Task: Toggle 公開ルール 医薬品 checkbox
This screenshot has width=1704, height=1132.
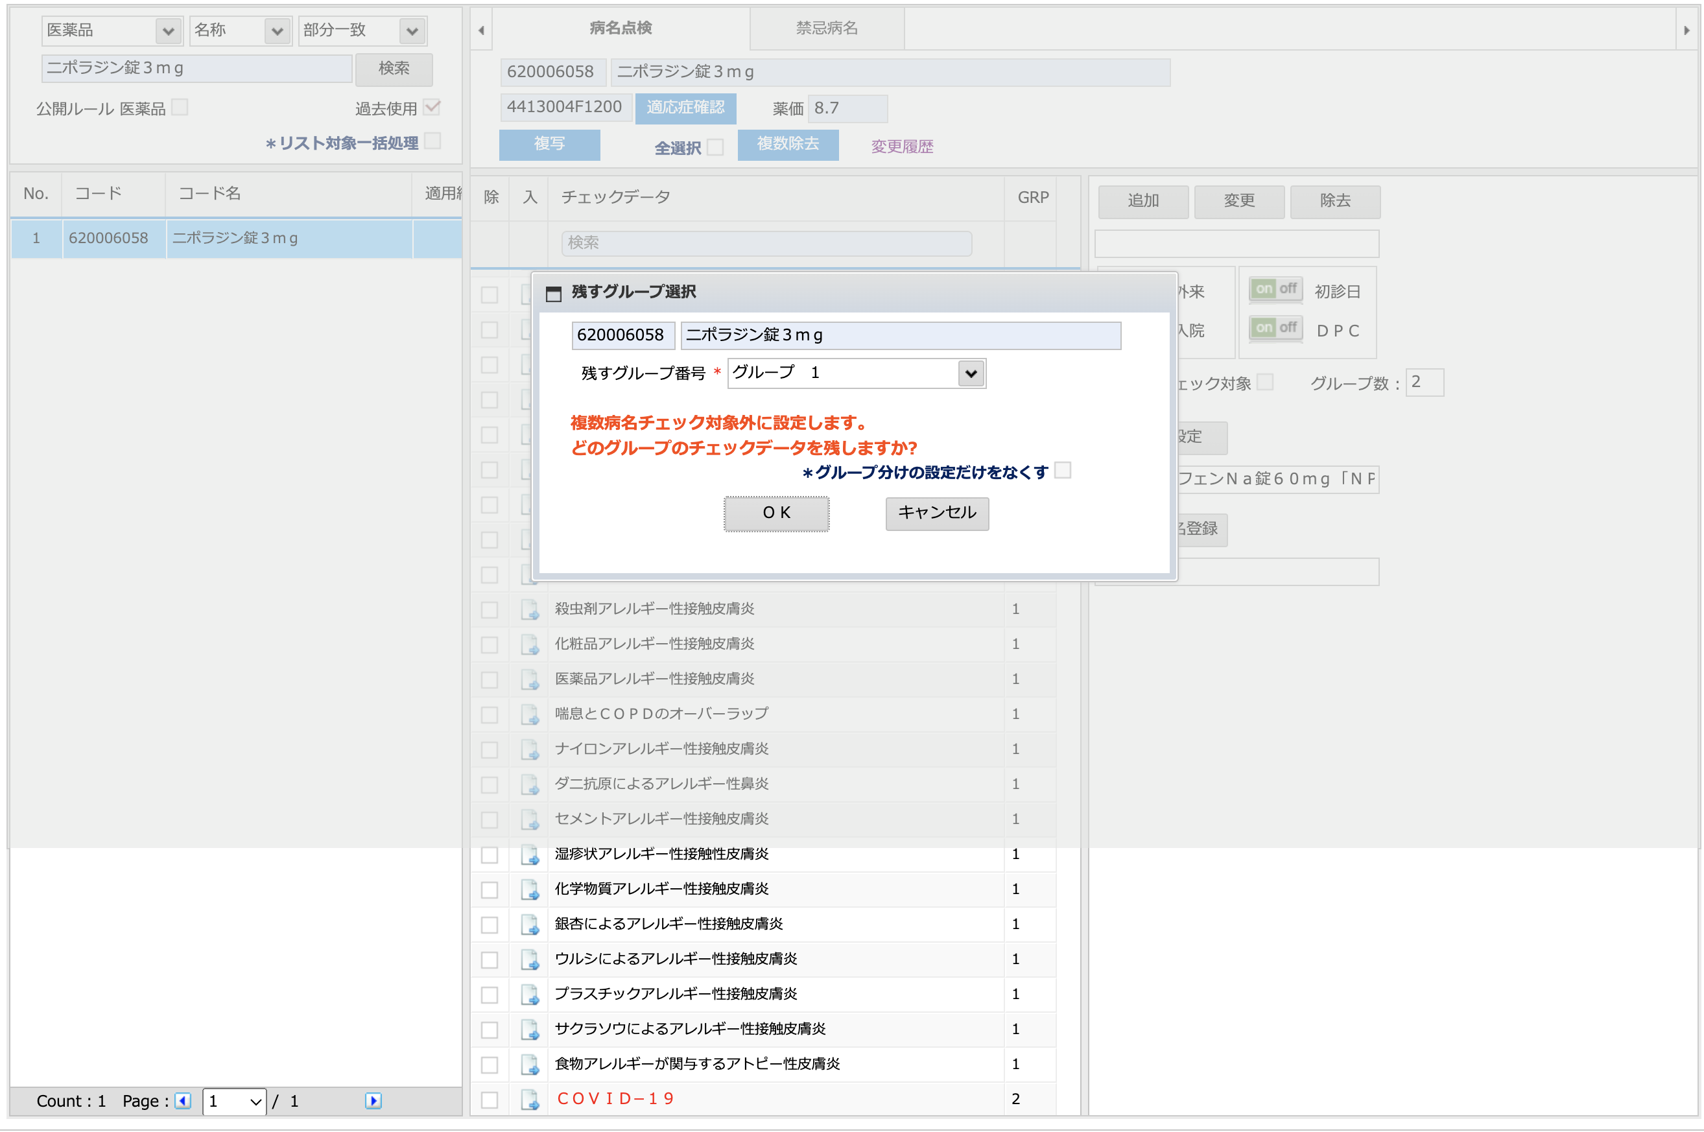Action: 180,108
